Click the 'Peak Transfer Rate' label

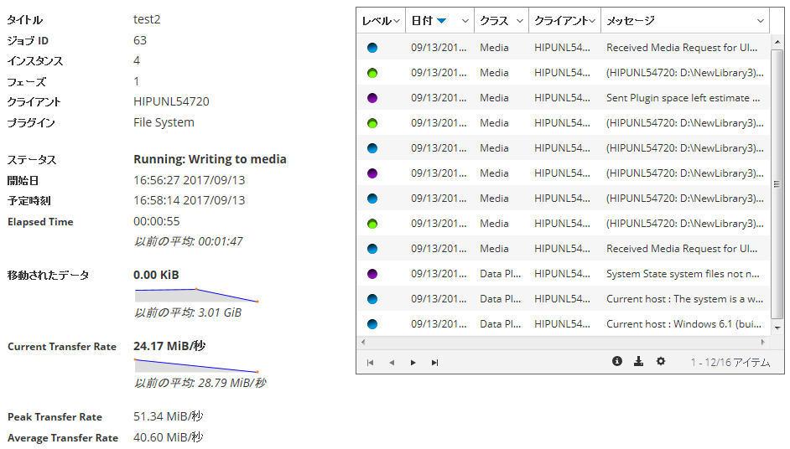pos(55,417)
